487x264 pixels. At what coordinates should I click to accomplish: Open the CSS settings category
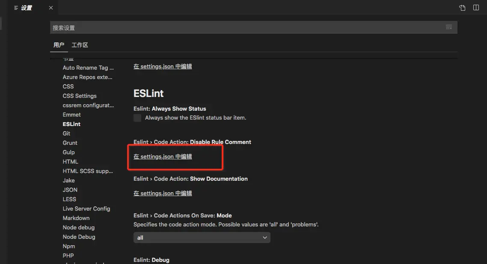68,86
